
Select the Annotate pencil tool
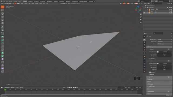click(2, 27)
